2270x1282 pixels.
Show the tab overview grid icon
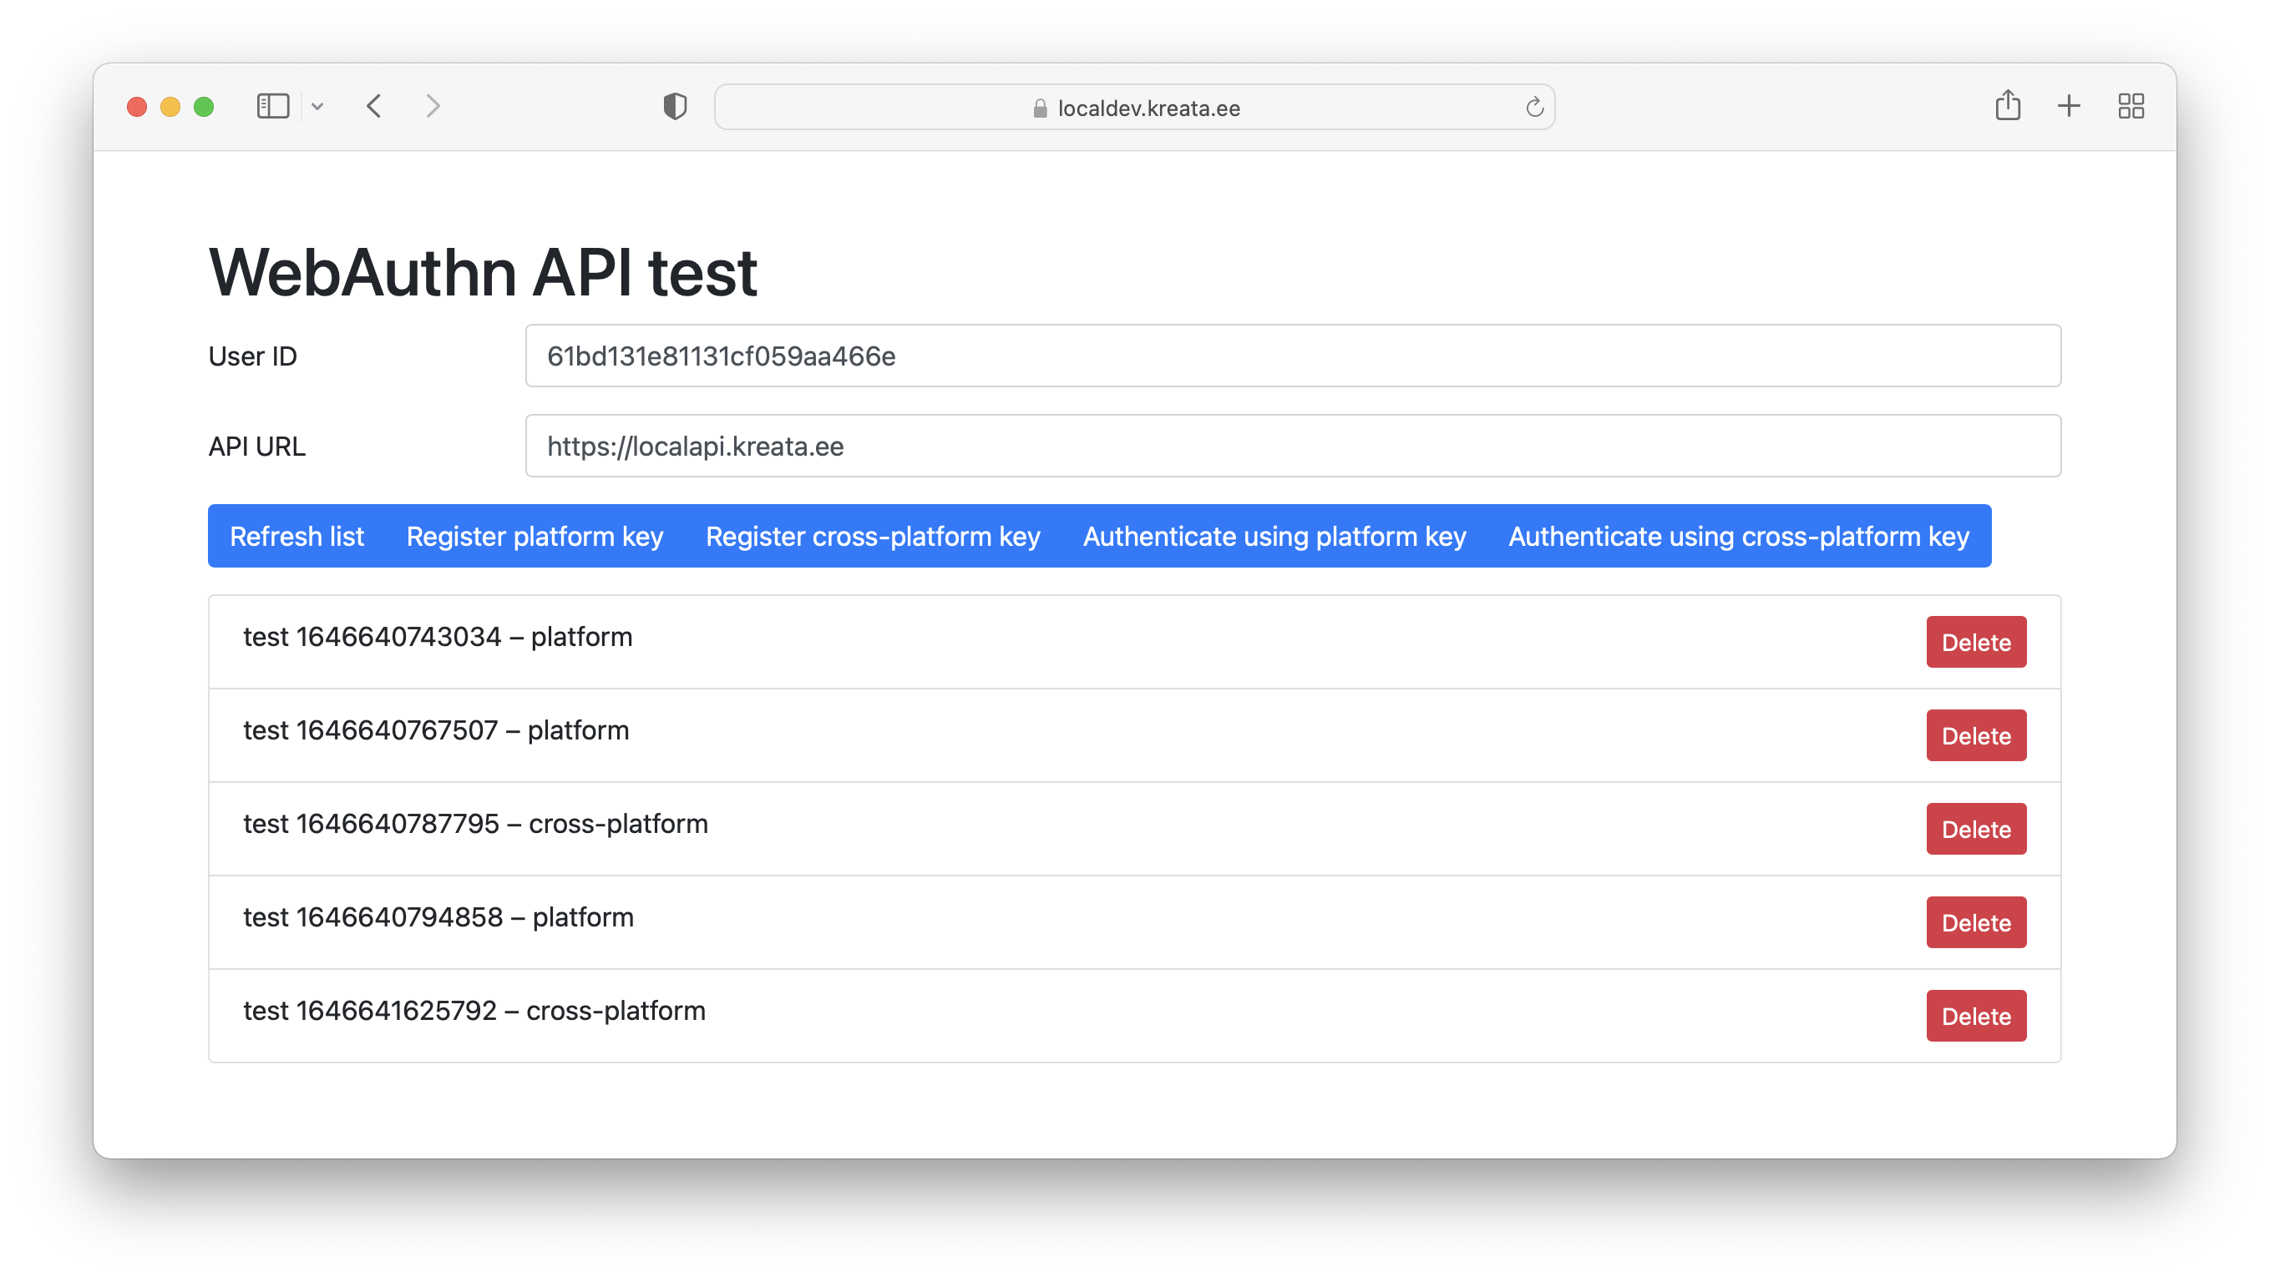click(2131, 107)
